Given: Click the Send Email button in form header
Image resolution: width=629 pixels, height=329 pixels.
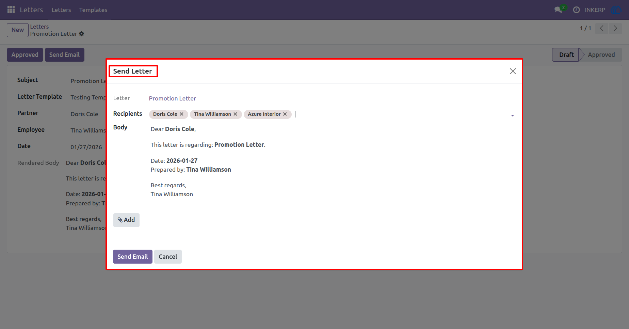Looking at the screenshot, I should [x=64, y=55].
